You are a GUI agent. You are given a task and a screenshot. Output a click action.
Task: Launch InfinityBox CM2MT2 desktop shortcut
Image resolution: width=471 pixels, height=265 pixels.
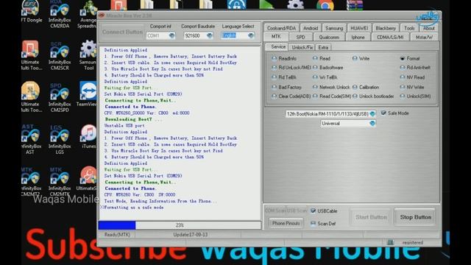tap(31, 182)
